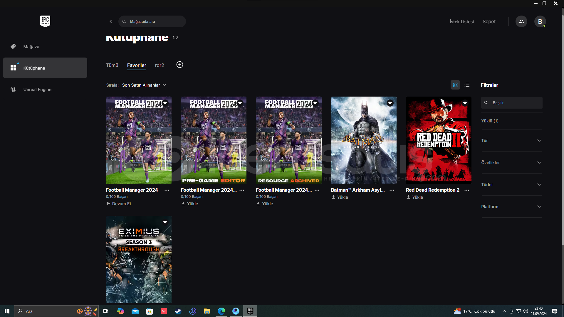
Task: Go back with the left chevron arrow
Action: 111,21
